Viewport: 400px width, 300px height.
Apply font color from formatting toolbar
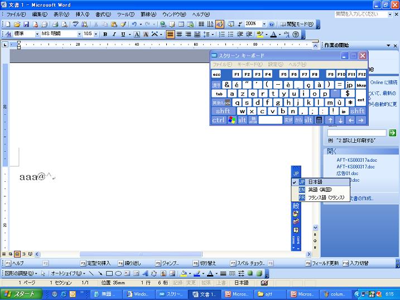pos(273,34)
